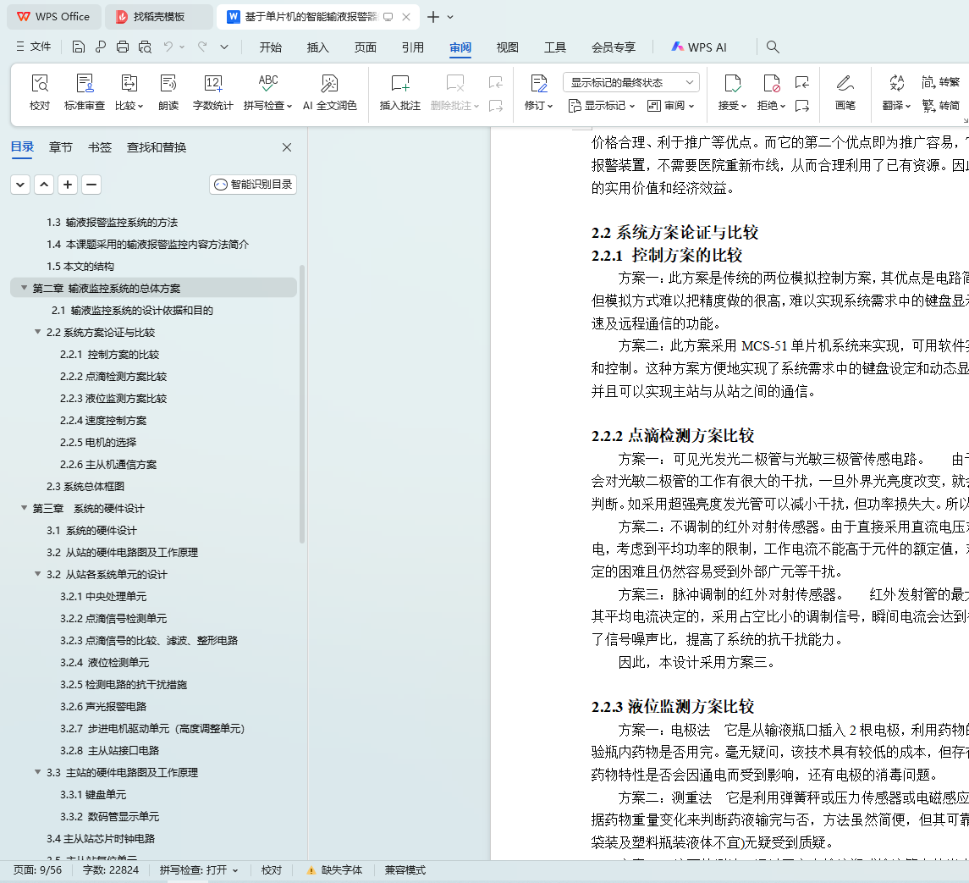The height and width of the screenshot is (883, 969).
Task: Promote heading with plus button
Action: point(68,185)
